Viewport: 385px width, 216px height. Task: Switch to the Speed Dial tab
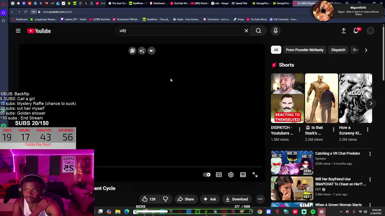(x=239, y=3)
